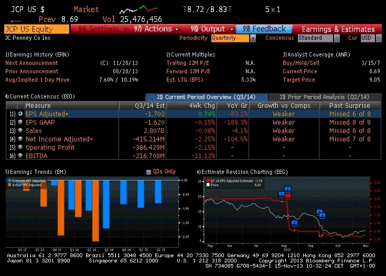Screen dimensions: 386x276
Task: Click the JCP US Equity security field
Action: [37, 29]
